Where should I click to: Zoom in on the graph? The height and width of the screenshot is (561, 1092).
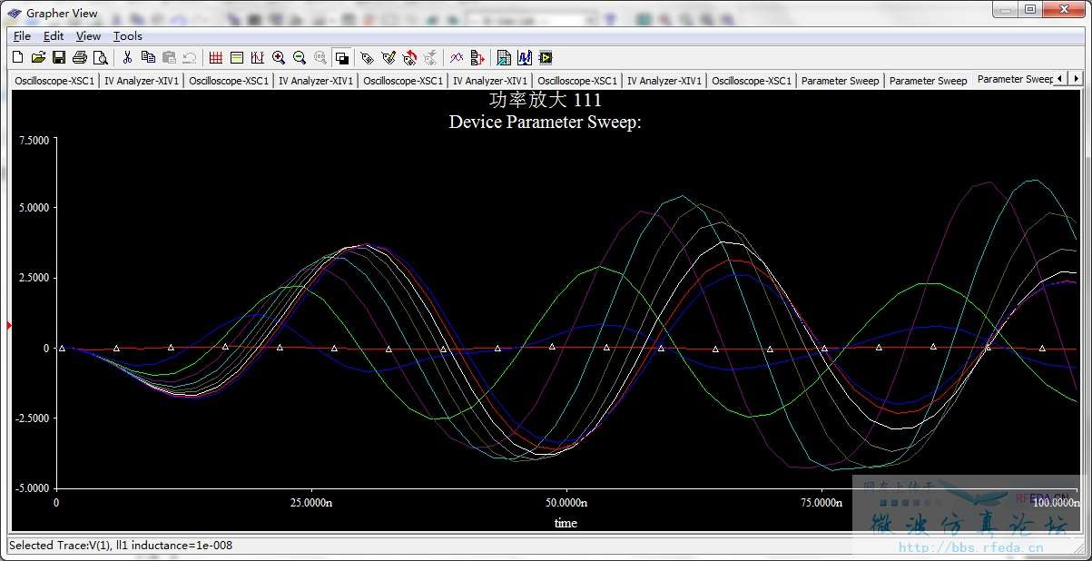pyautogui.click(x=279, y=57)
